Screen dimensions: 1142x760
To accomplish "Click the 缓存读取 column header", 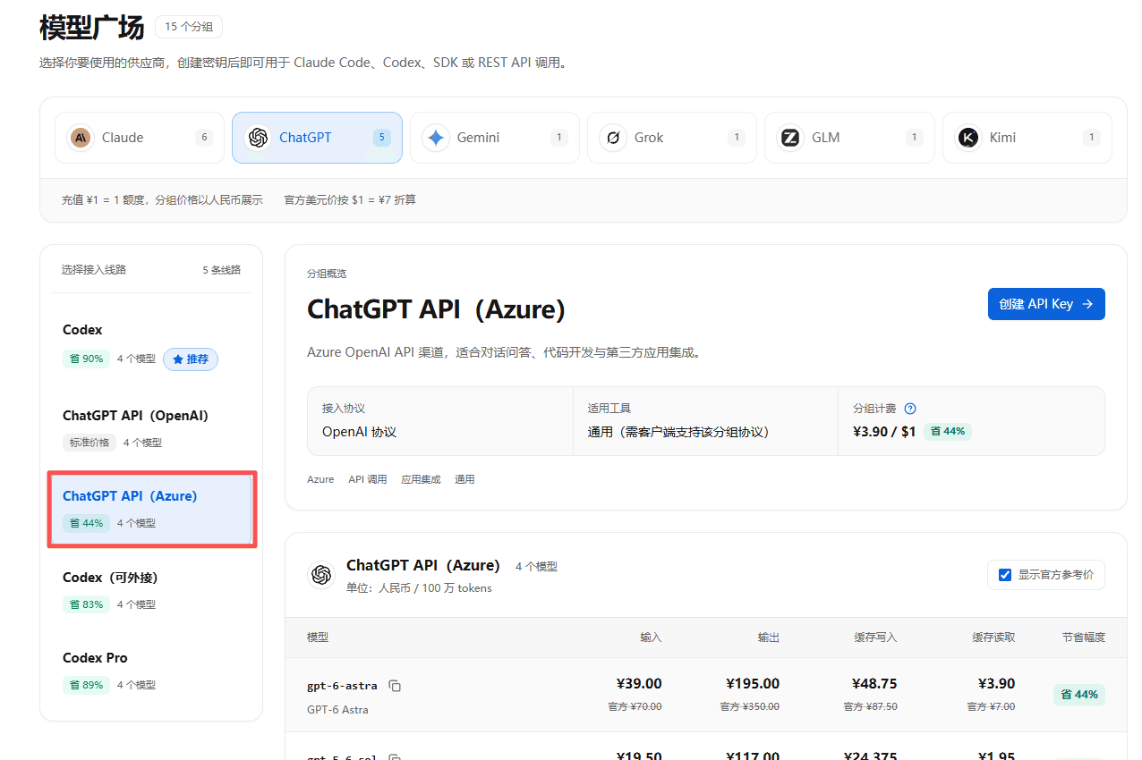I will point(993,638).
